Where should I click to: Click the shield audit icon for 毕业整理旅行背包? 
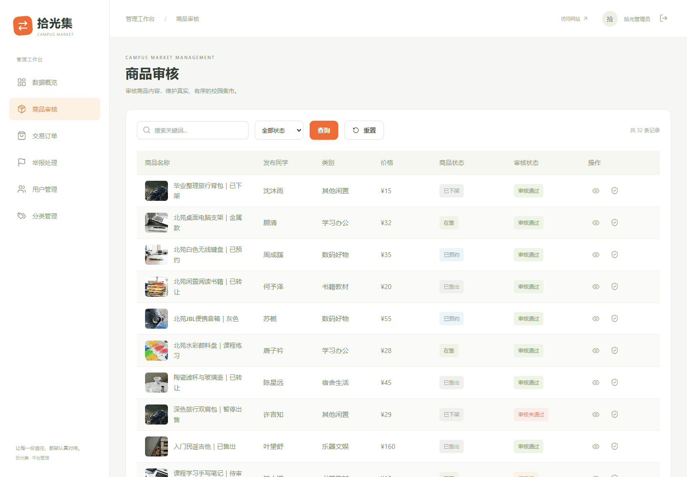coord(614,191)
